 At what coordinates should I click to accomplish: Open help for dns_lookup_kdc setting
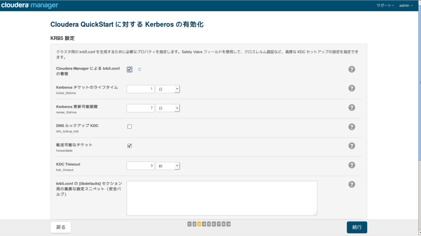click(x=352, y=127)
